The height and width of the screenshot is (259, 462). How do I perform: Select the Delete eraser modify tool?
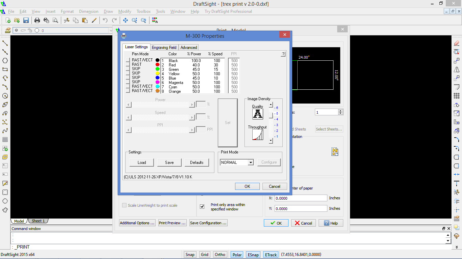(457, 43)
